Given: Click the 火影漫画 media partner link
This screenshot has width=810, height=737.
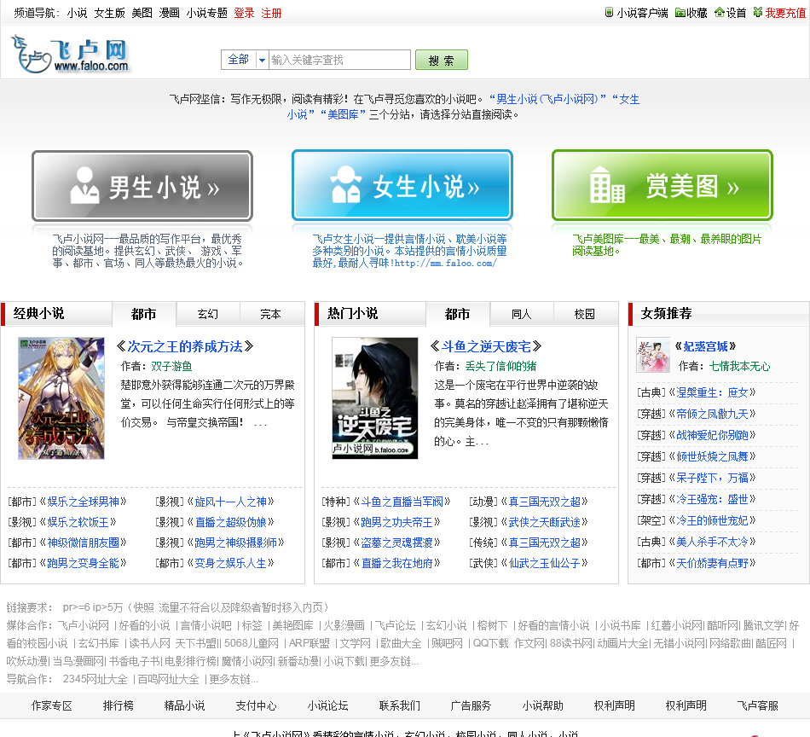Looking at the screenshot, I should click(x=344, y=626).
